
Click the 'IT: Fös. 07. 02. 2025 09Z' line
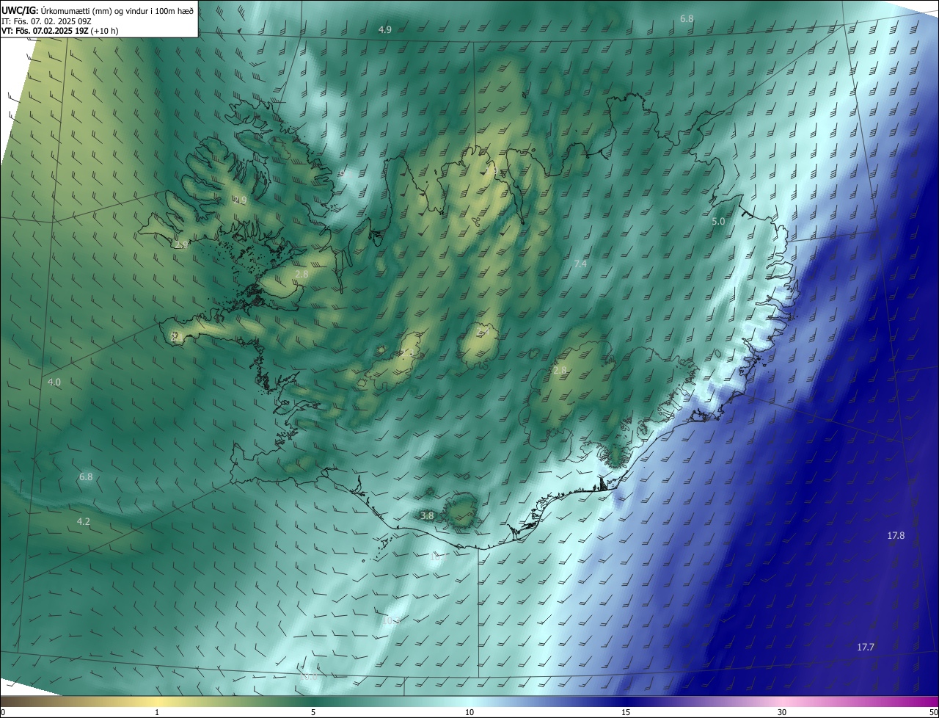click(x=47, y=21)
